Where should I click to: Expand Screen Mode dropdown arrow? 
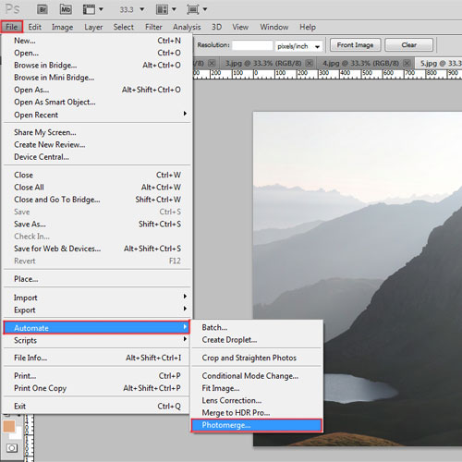(205, 9)
